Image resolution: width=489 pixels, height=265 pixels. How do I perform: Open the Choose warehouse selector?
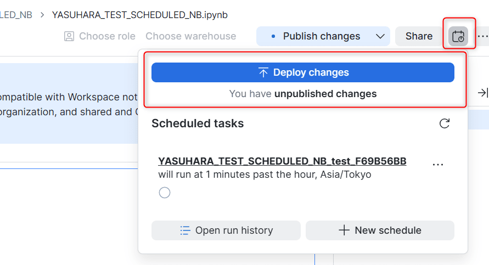tap(190, 36)
